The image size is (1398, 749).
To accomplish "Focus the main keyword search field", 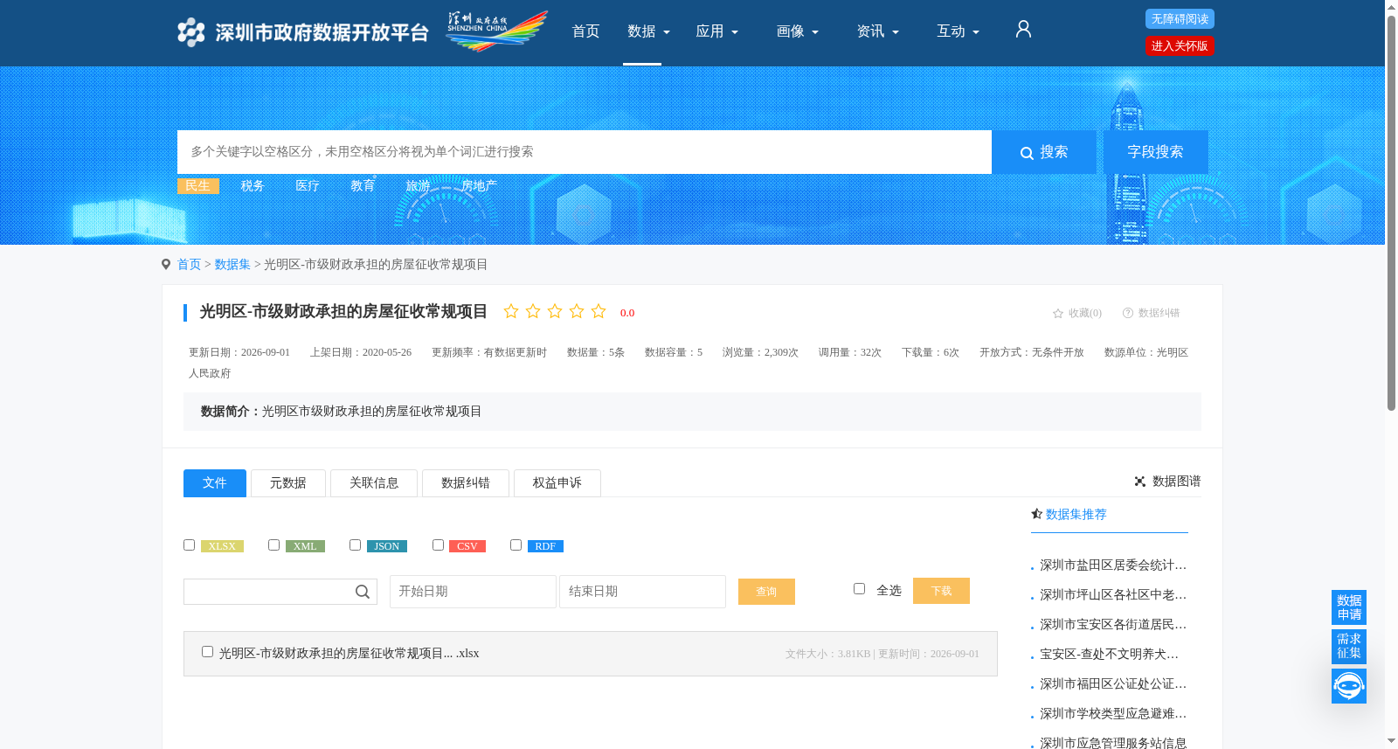I will [x=585, y=152].
